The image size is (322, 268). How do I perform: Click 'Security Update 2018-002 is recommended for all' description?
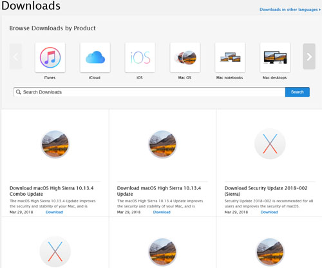(269, 201)
